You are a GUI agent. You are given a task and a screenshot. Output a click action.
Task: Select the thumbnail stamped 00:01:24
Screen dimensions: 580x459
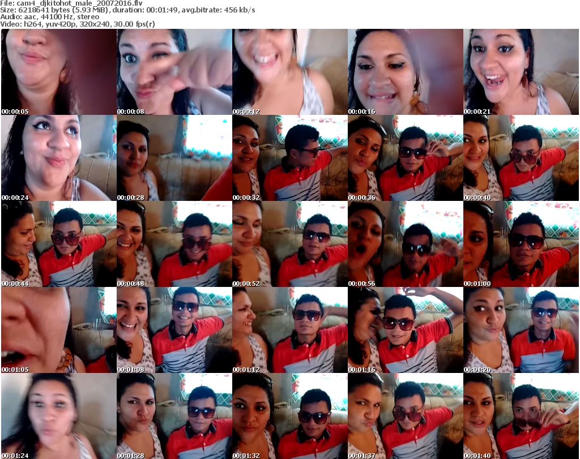(59, 416)
